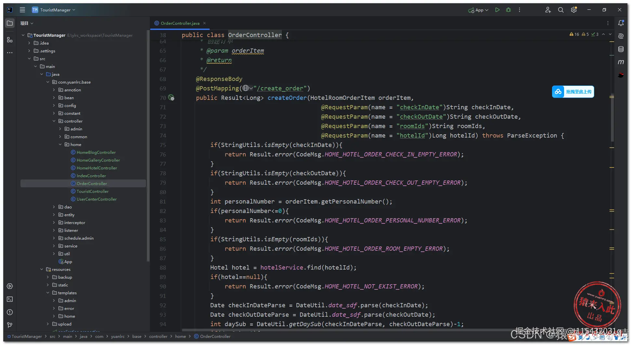Screen dimensions: 631x345
Task: Click the create_order mapping URL
Action: point(280,88)
